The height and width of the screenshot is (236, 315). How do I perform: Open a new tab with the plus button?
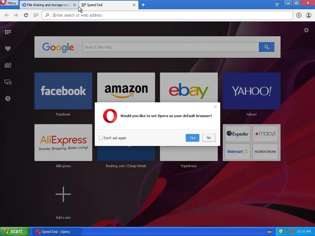[143, 5]
